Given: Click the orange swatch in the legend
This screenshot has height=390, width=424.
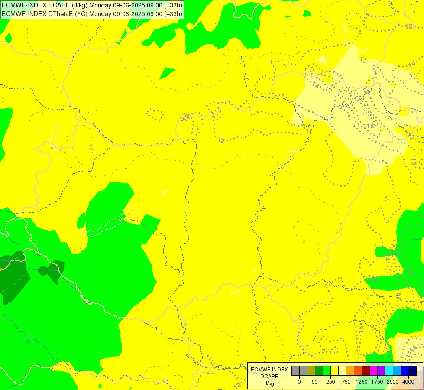Looking at the screenshot, I should click(x=350, y=370).
